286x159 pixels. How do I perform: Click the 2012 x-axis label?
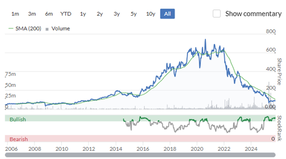tap(89, 149)
